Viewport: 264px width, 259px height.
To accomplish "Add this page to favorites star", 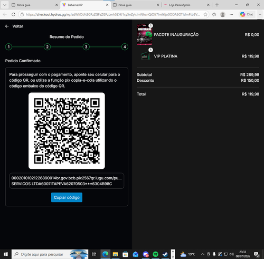I will (x=205, y=14).
